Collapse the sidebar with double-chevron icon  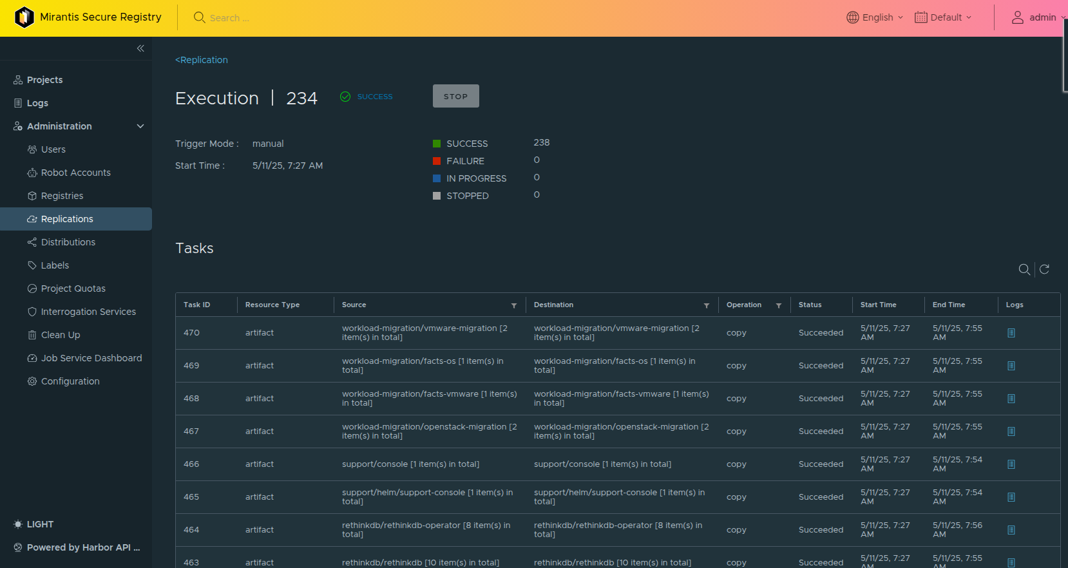coord(140,48)
